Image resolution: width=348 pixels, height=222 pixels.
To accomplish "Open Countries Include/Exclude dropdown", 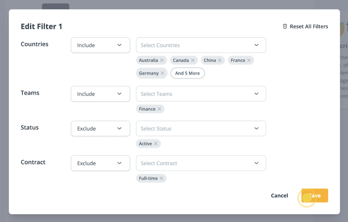I will [100, 45].
